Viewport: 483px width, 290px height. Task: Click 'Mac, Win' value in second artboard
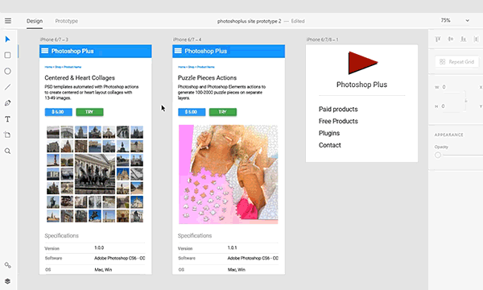pos(237,270)
